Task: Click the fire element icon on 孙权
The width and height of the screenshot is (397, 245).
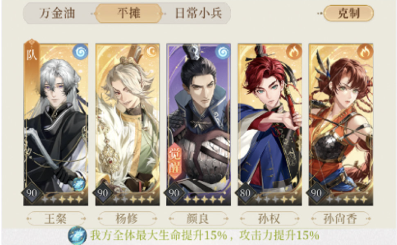Action: [294, 52]
